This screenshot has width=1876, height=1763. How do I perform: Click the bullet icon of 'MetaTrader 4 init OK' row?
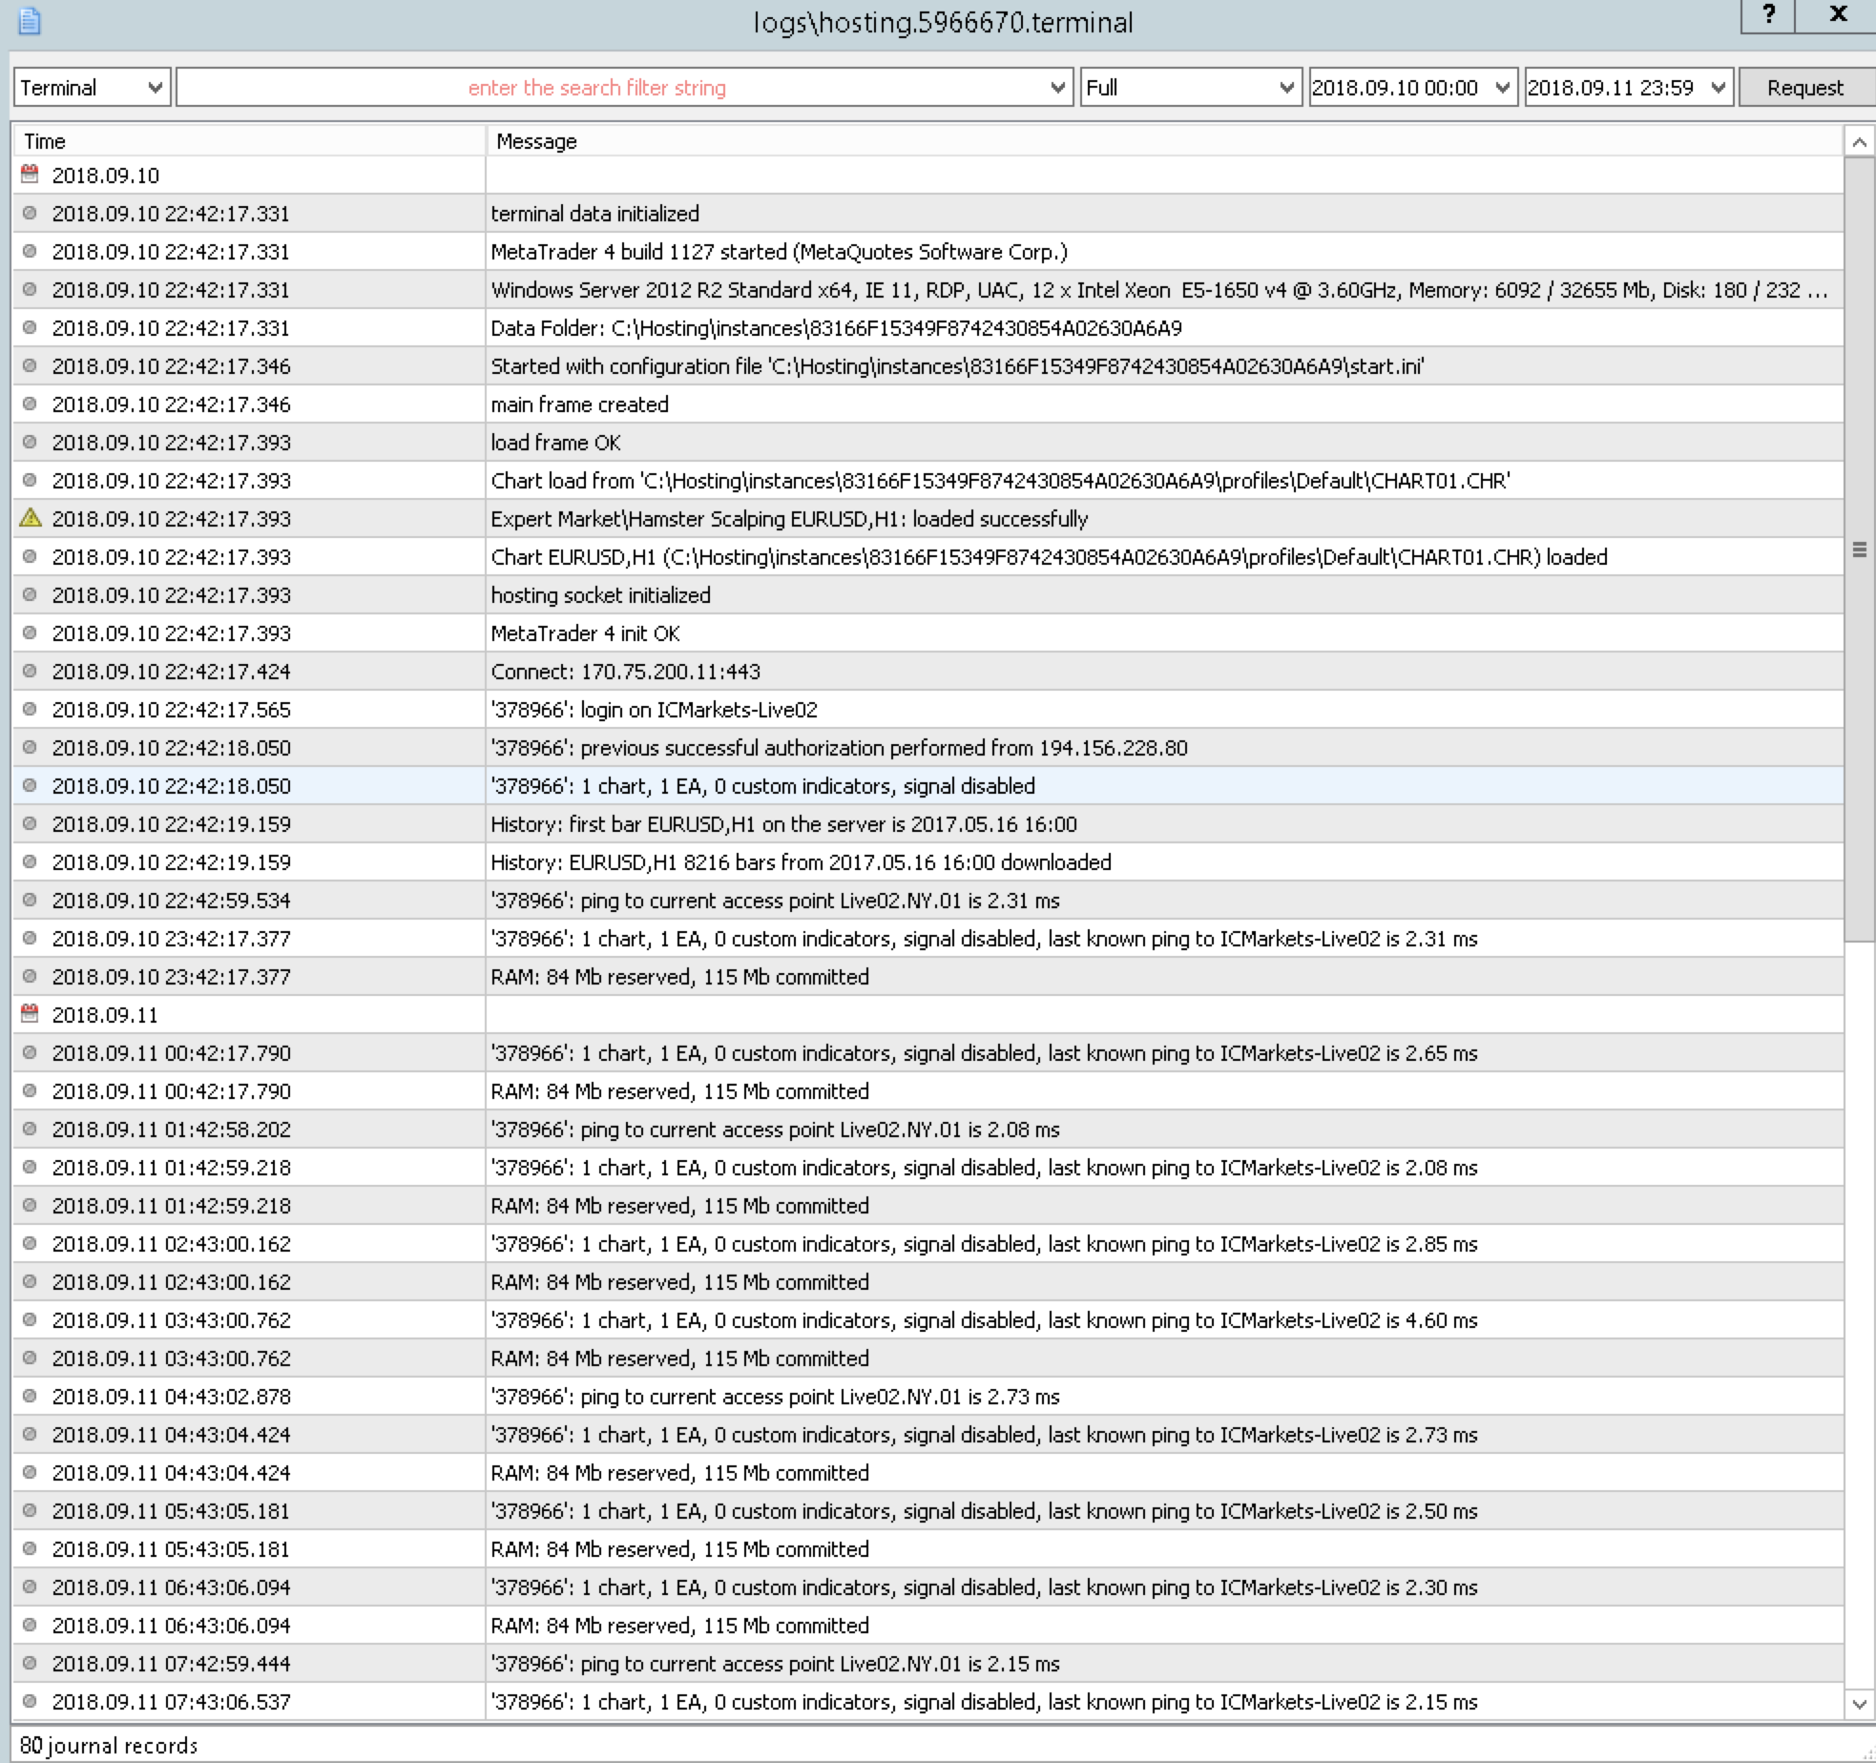pyautogui.click(x=30, y=633)
